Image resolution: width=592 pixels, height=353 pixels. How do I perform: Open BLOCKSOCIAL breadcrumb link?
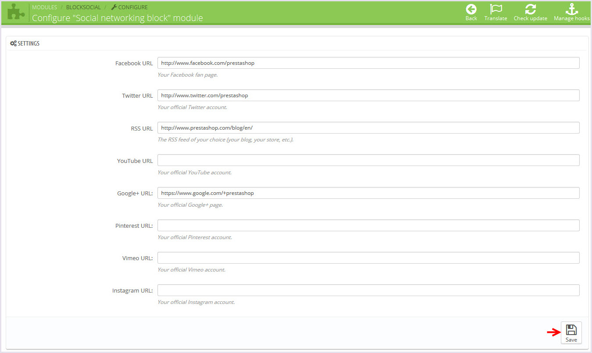[x=83, y=7]
